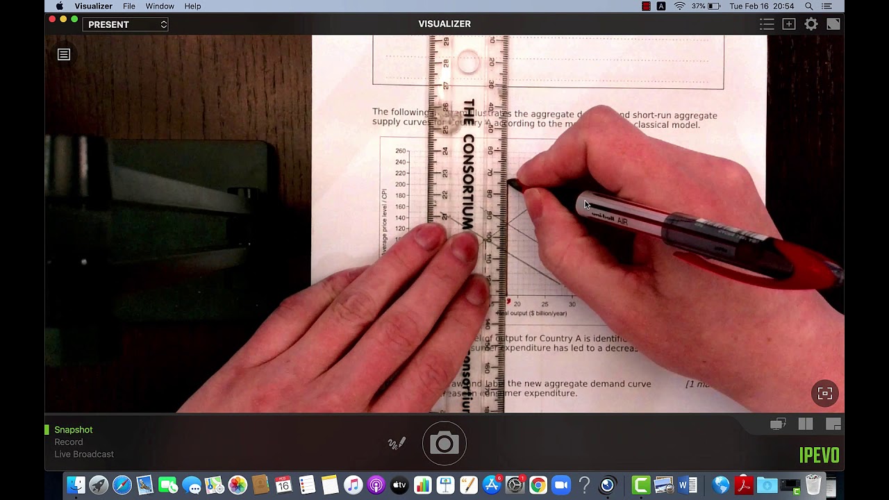Viewport: 889px width, 500px height.
Task: Open Preview from the Dock
Action: pyautogui.click(x=664, y=485)
